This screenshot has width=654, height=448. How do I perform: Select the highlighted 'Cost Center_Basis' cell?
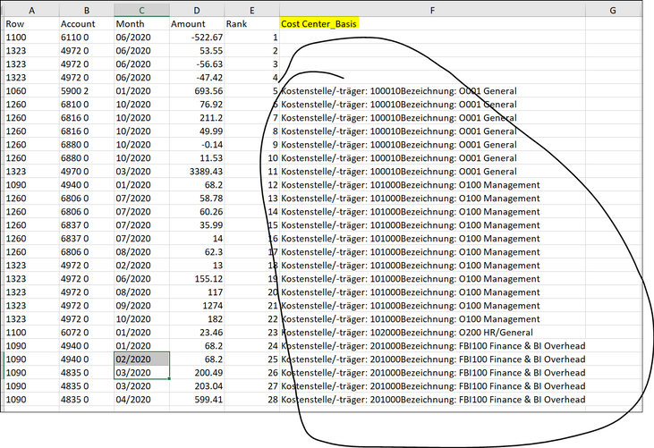[x=432, y=24]
